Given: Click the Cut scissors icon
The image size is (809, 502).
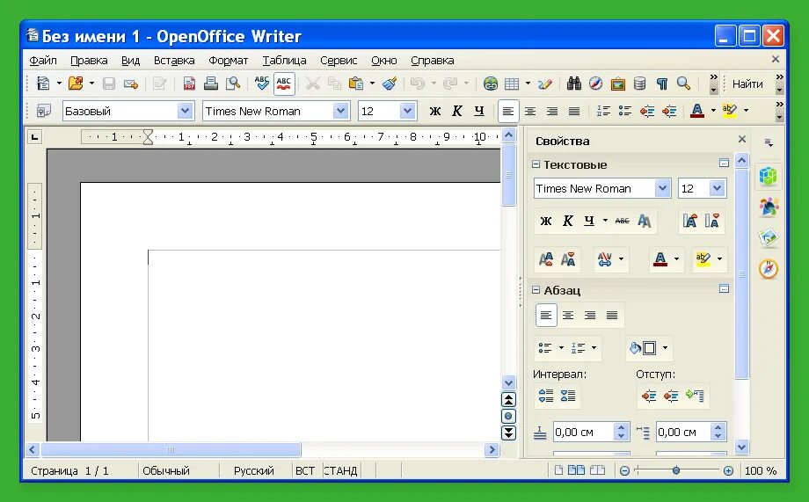Looking at the screenshot, I should tap(312, 84).
